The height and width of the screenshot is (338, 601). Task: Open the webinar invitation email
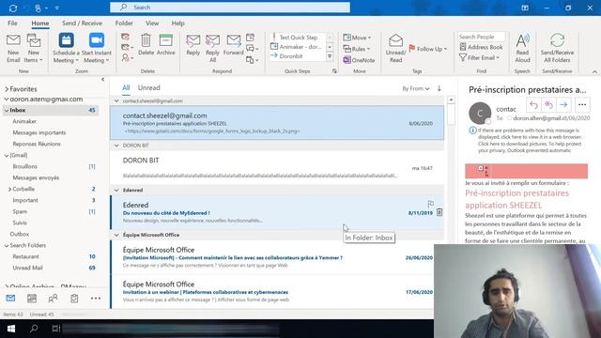click(278, 291)
